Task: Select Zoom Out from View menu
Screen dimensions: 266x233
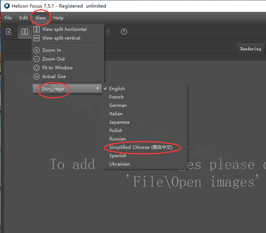Action: (x=67, y=59)
